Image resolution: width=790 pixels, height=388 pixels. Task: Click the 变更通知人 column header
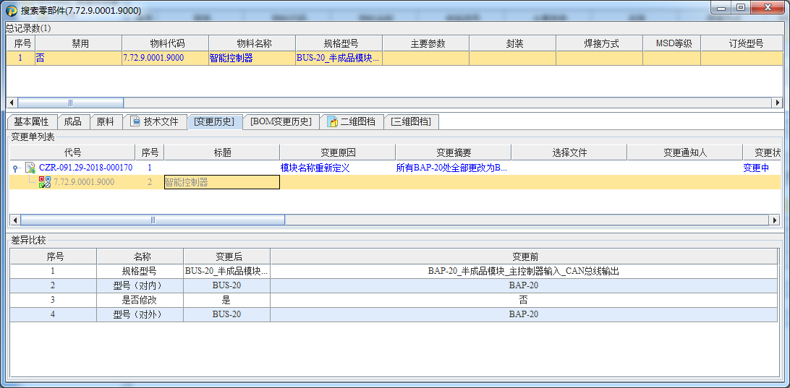click(684, 152)
